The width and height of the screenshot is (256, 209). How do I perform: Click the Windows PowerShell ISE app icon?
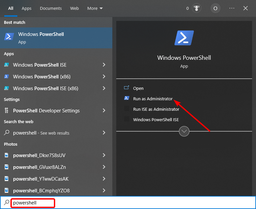point(7,65)
